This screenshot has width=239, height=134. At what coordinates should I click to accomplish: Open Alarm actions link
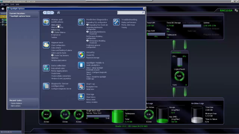point(56,25)
